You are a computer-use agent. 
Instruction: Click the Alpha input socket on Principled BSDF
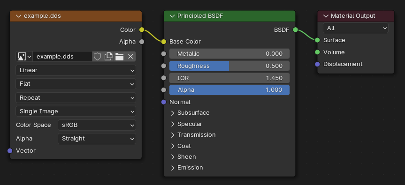pyautogui.click(x=164, y=90)
